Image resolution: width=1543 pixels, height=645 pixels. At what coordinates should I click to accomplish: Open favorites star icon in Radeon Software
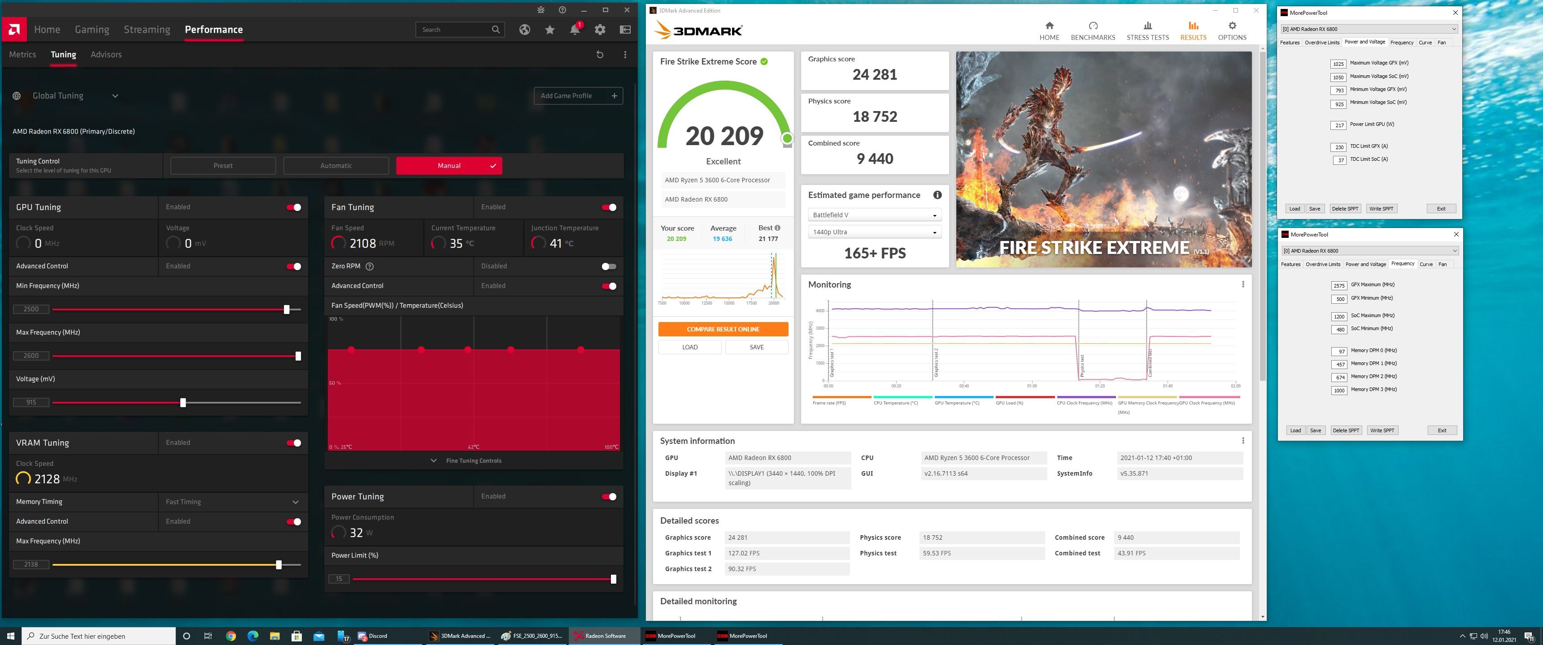(550, 29)
